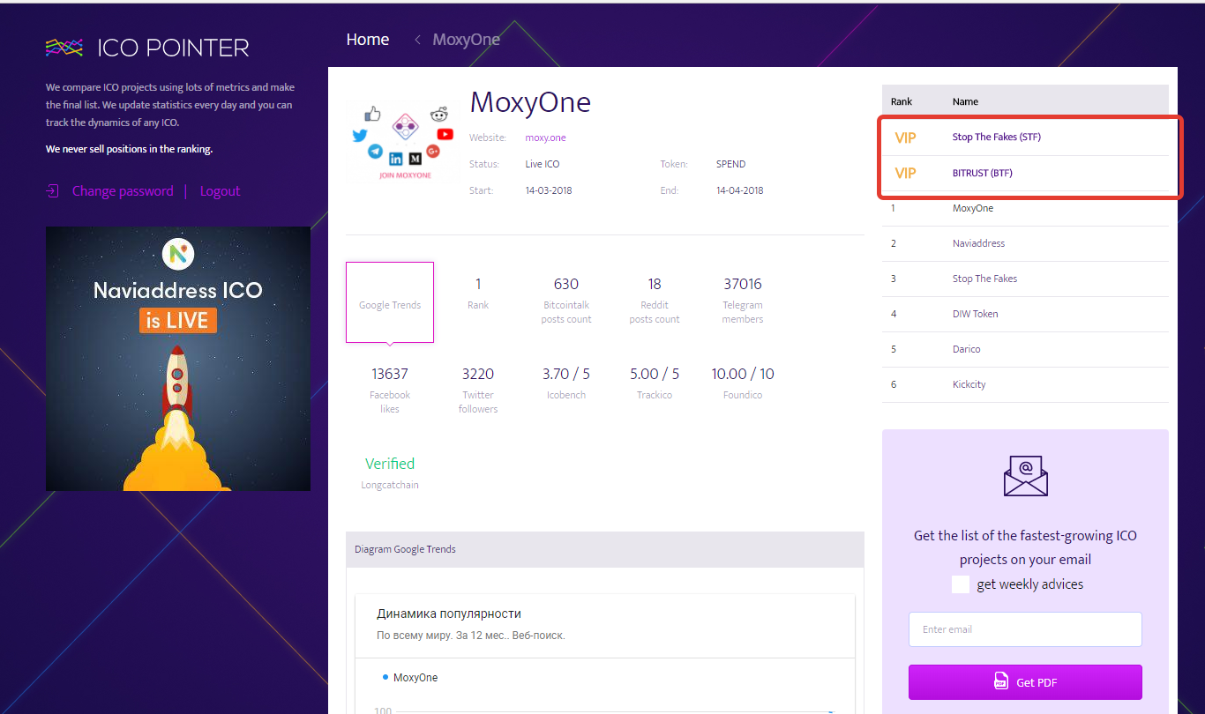Open VIP entry BITRUST (BTF)
This screenshot has height=714, width=1205.
(x=1025, y=174)
